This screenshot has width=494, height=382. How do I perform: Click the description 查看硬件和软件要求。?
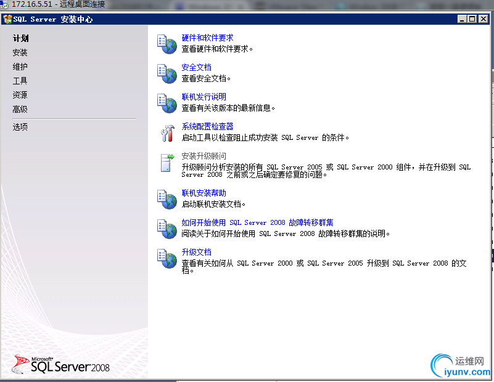[217, 49]
